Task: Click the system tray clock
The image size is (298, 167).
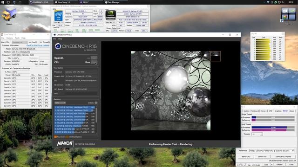Action: (x=291, y=2)
